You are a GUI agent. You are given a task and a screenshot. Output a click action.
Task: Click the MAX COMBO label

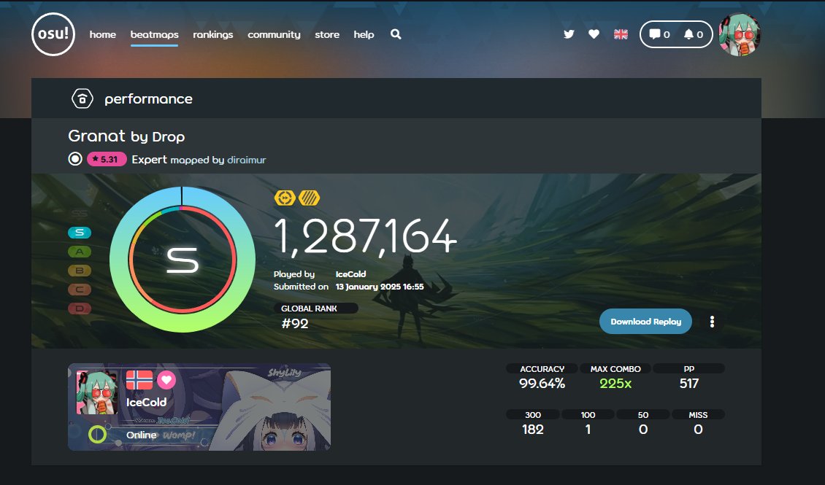tap(615, 369)
